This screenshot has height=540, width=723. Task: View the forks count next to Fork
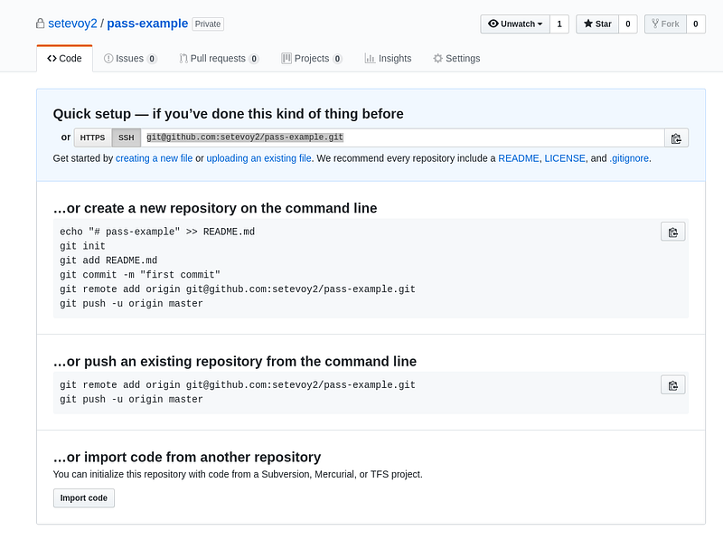pos(695,24)
